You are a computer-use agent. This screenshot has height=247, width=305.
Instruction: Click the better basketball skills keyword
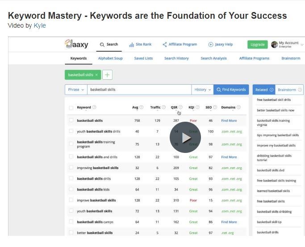[95, 233]
